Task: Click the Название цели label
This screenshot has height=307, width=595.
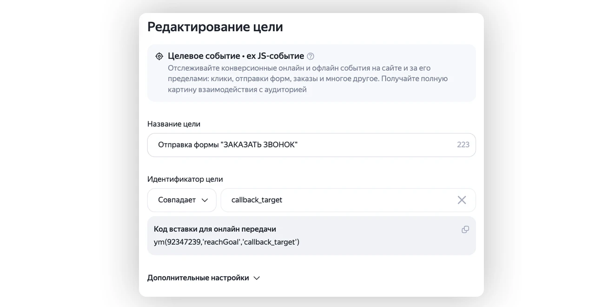Action: click(x=174, y=124)
